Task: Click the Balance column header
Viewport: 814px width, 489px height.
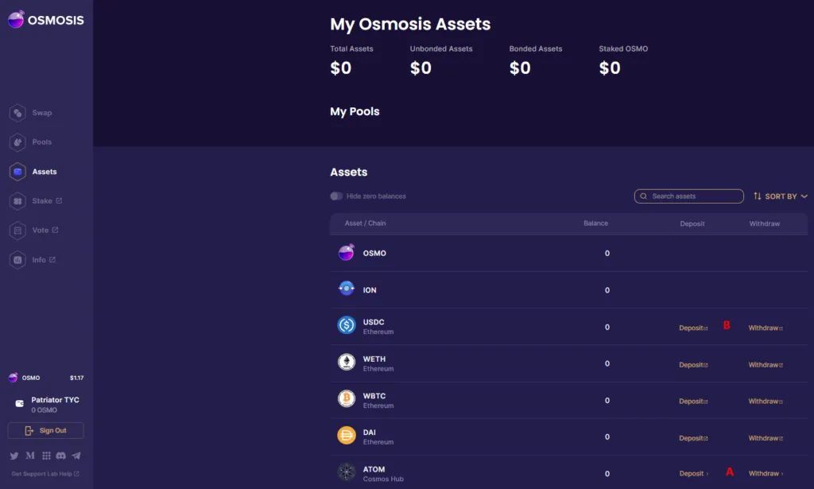Action: point(595,223)
